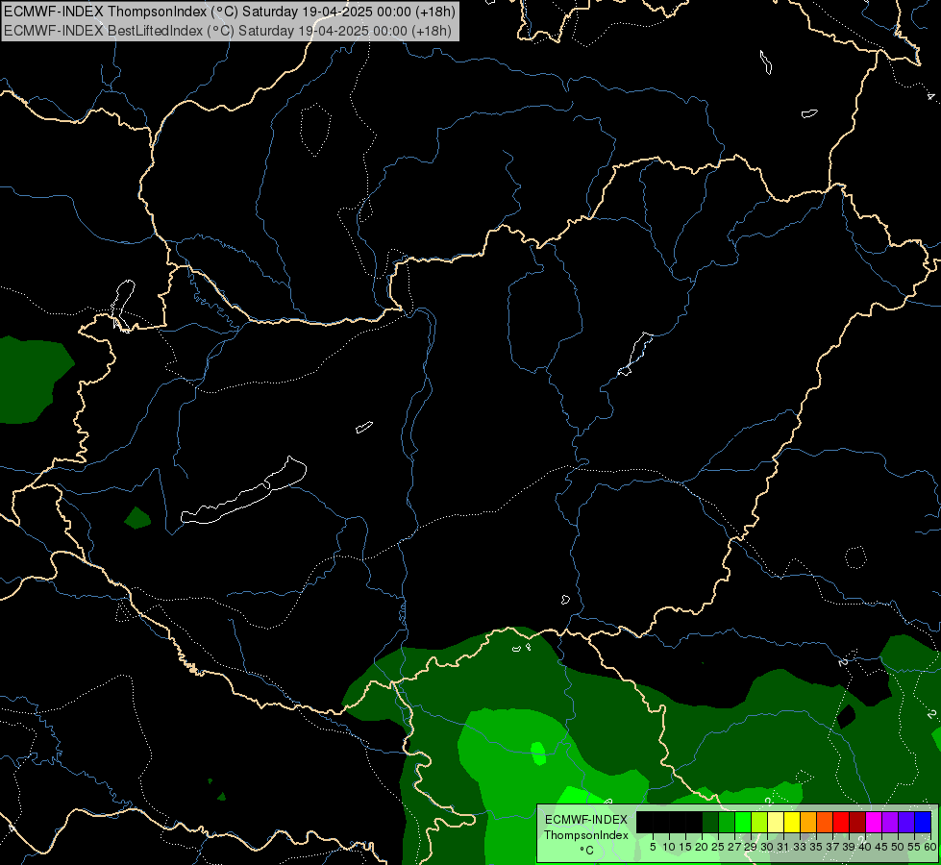This screenshot has height=865, width=941.
Task: Click the violet 50–55 legend swatch
Action: (906, 822)
